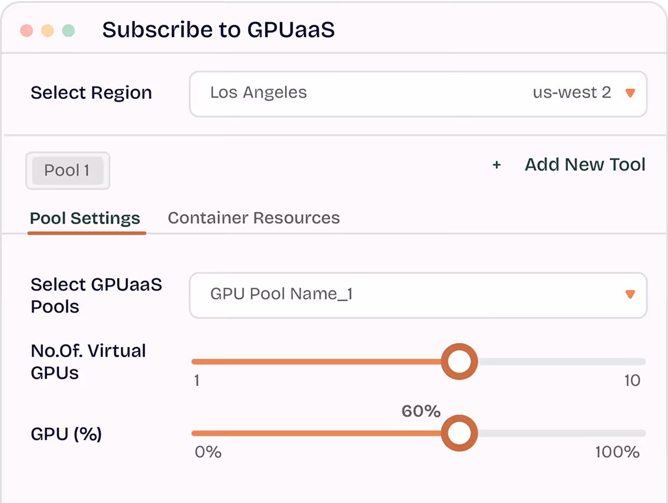Click the No.Of. Virtual GPUs slider handle
The image size is (668, 503).
459,361
